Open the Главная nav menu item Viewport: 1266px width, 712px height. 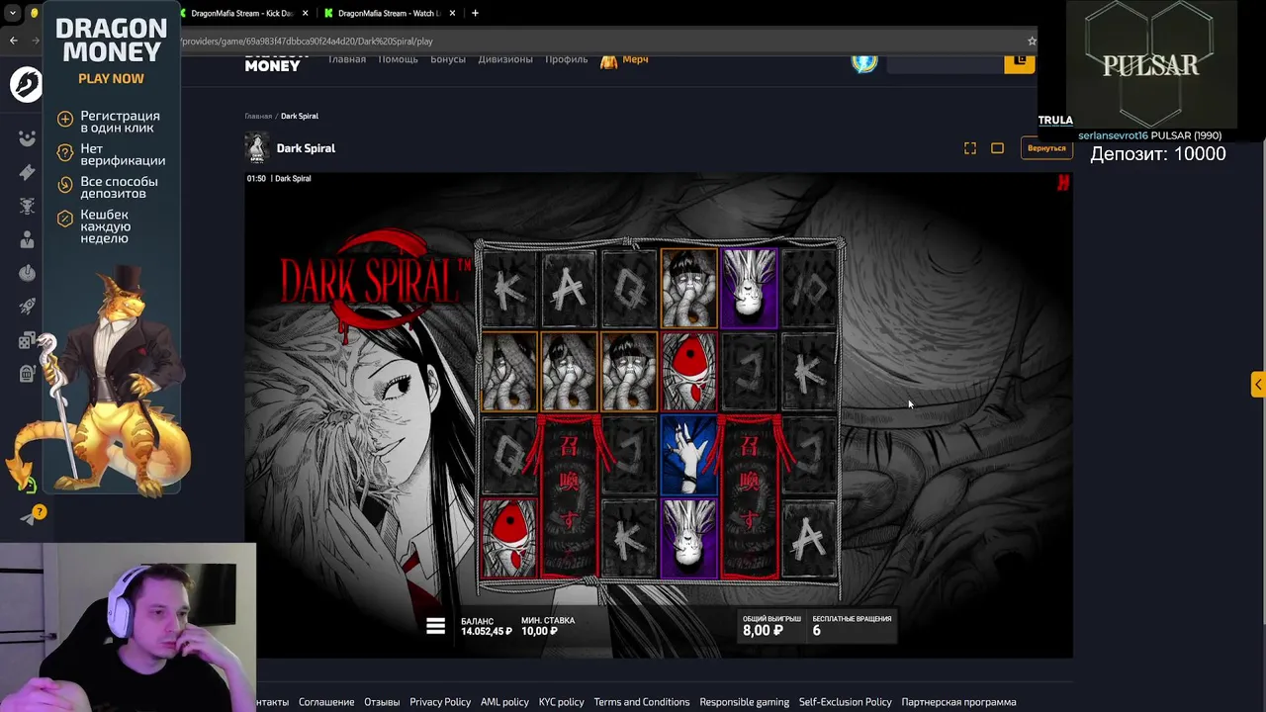point(347,59)
